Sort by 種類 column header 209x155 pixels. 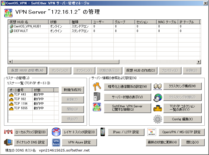(x=81, y=22)
